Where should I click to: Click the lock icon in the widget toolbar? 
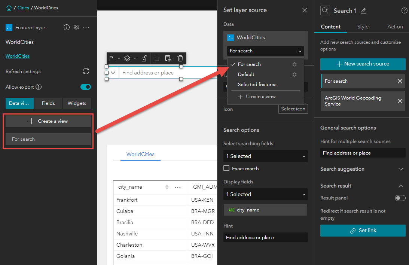tap(144, 58)
